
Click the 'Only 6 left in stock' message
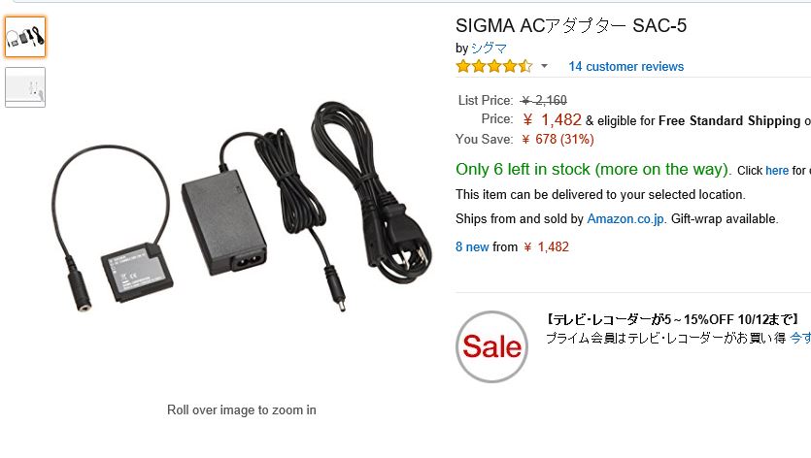click(593, 169)
